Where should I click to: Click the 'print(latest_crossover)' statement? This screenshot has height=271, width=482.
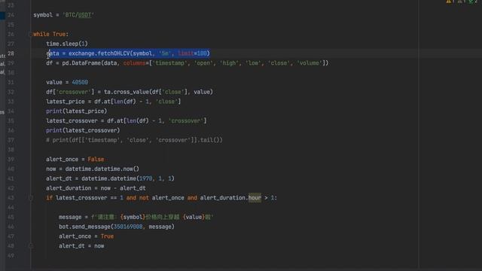pyautogui.click(x=83, y=130)
